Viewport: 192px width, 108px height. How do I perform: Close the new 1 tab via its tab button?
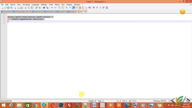85,12
